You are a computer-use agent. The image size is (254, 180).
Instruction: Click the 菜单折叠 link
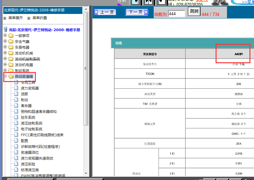[x=40, y=18]
